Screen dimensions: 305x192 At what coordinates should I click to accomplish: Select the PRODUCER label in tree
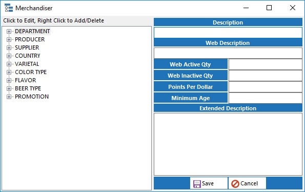click(x=30, y=39)
